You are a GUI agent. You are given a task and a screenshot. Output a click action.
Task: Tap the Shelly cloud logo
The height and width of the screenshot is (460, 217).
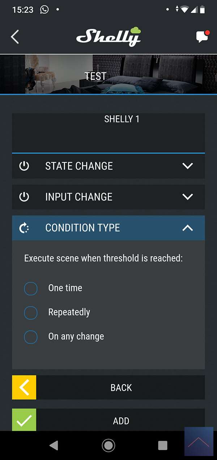click(x=108, y=37)
